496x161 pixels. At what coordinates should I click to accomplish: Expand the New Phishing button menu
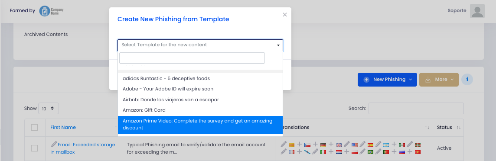pyautogui.click(x=387, y=80)
